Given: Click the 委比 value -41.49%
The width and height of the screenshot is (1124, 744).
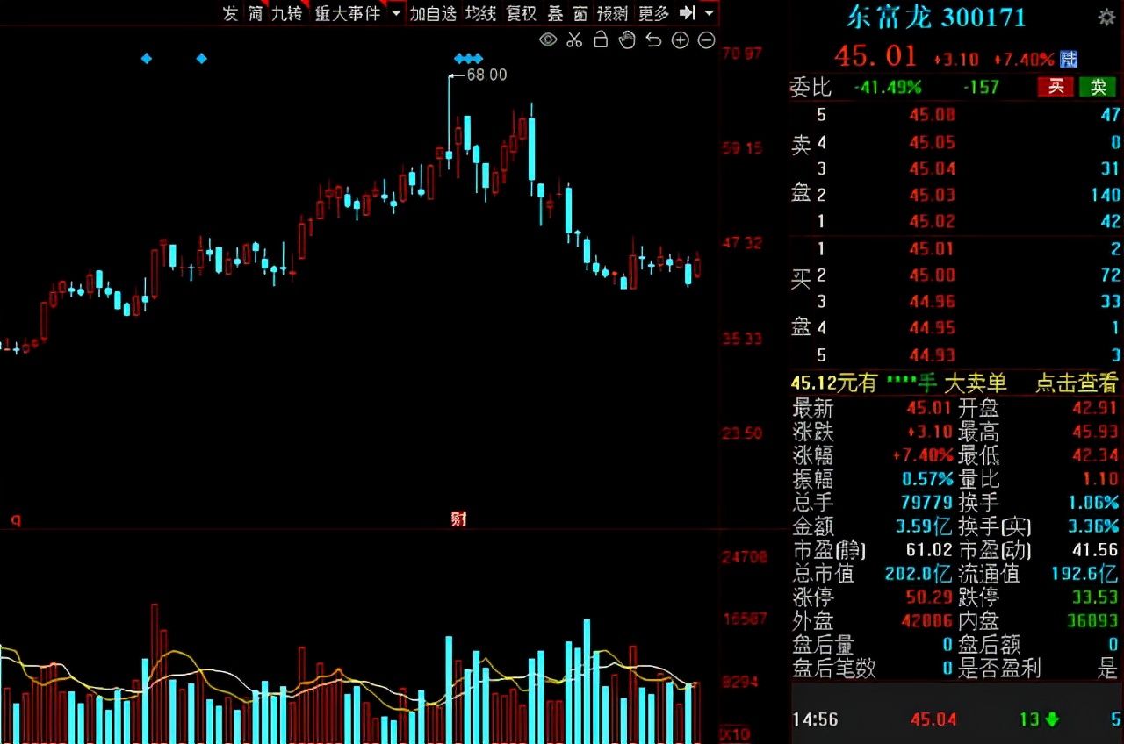Looking at the screenshot, I should (887, 87).
